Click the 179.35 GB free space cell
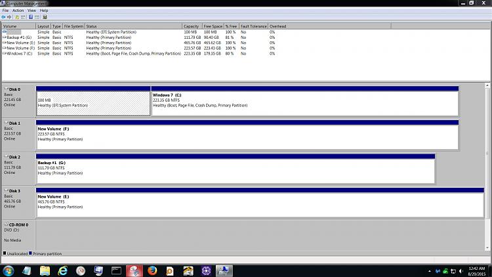The width and height of the screenshot is (492, 277). pyautogui.click(x=213, y=53)
